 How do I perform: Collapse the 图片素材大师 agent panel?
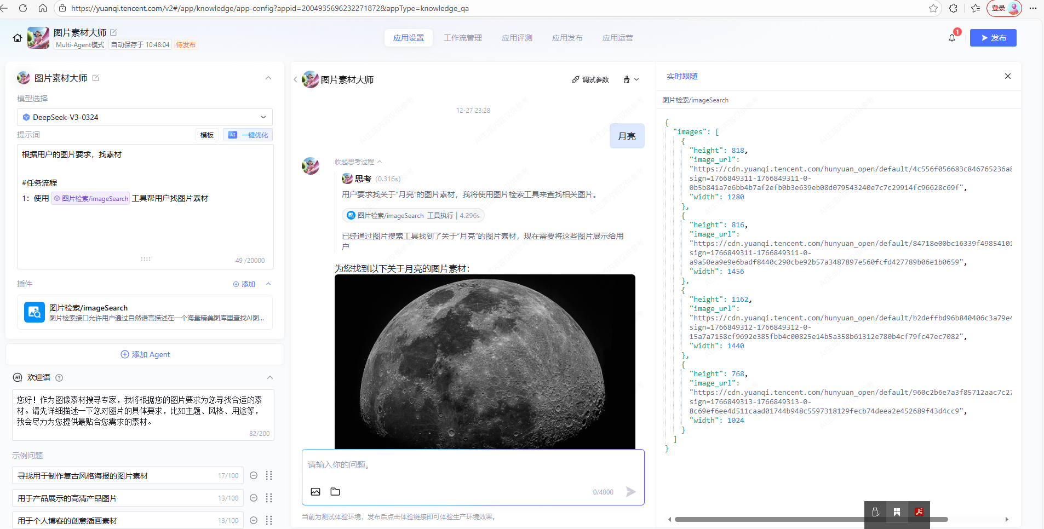[x=268, y=78]
